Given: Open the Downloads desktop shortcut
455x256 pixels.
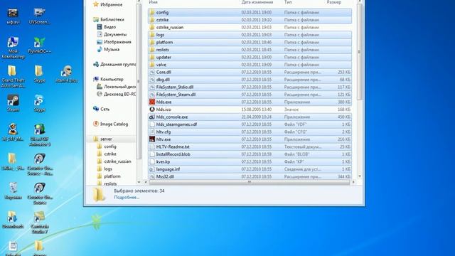Looking at the screenshot, I should tap(13, 220).
